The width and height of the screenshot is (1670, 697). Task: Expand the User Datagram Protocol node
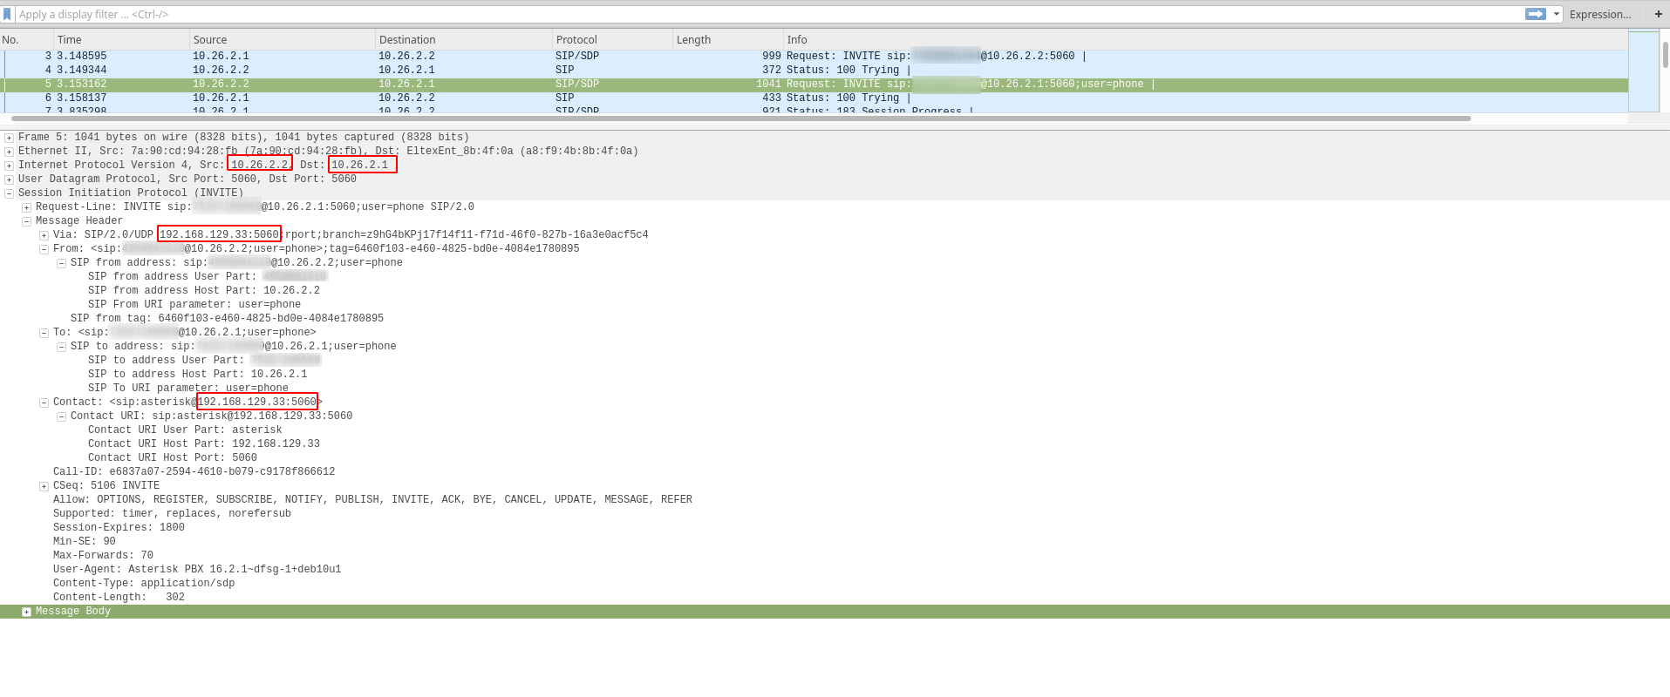tap(9, 179)
